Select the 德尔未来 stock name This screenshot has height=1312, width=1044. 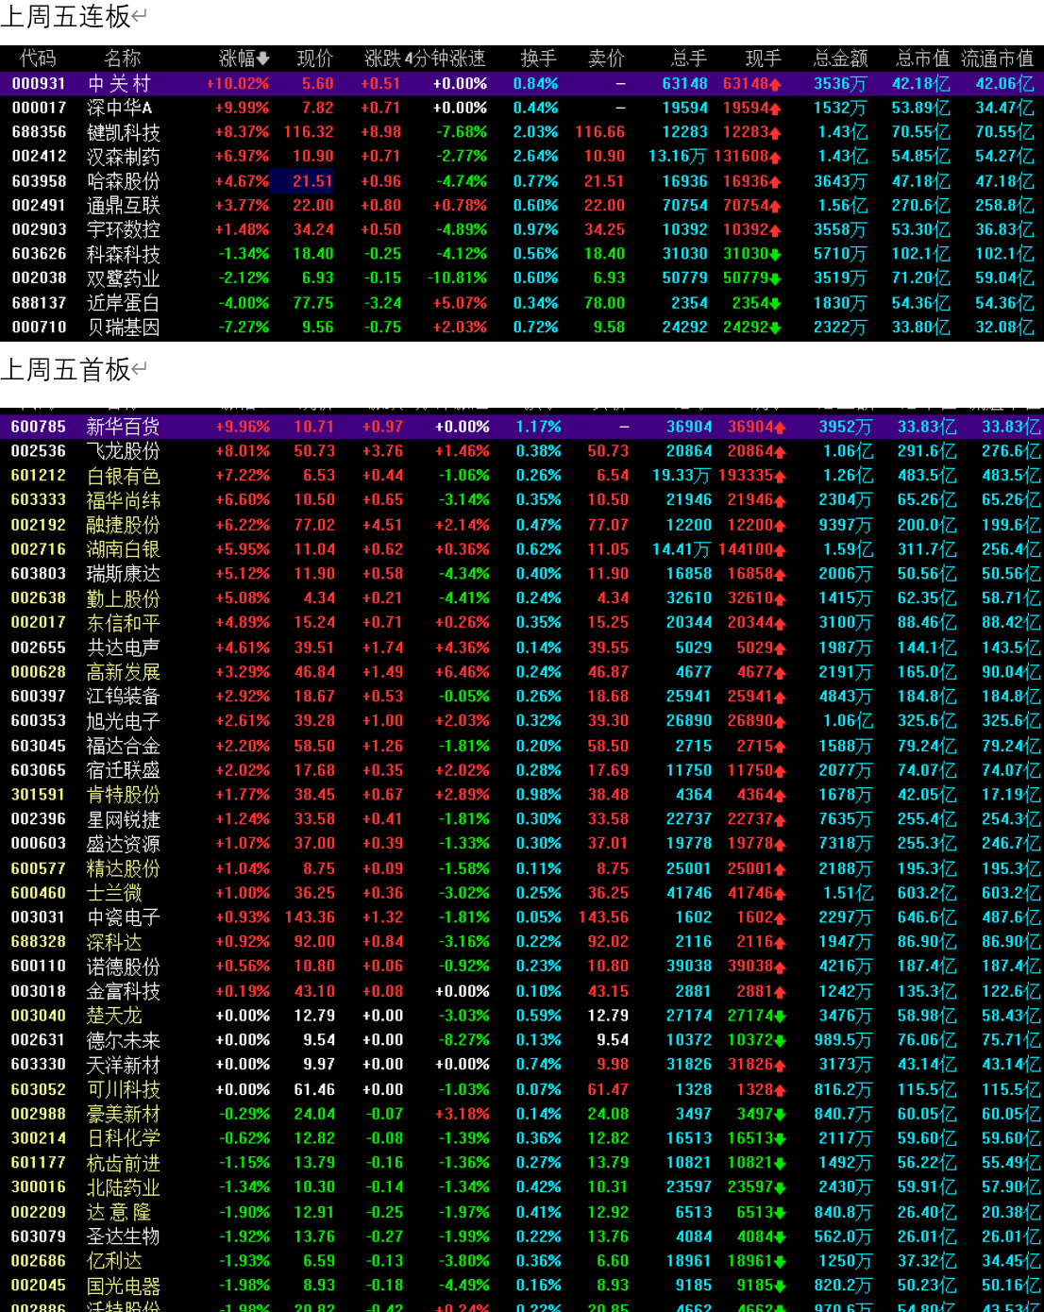coord(124,1040)
